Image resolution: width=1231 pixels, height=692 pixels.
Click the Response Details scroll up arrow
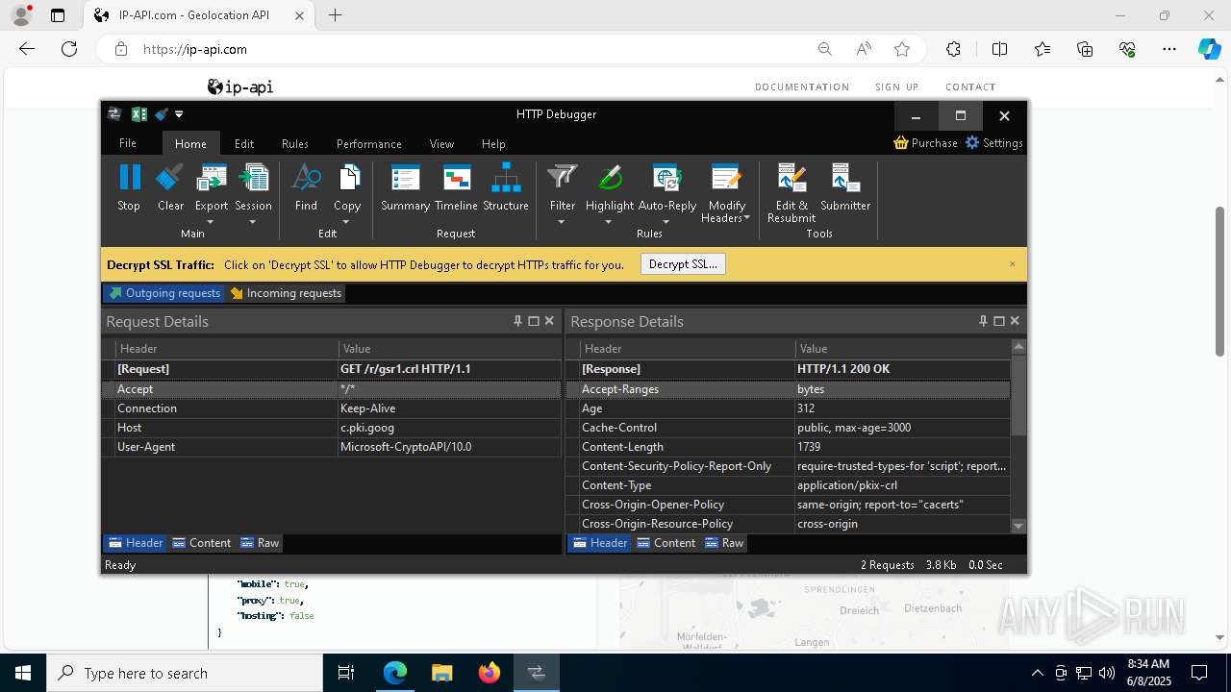pos(1018,346)
